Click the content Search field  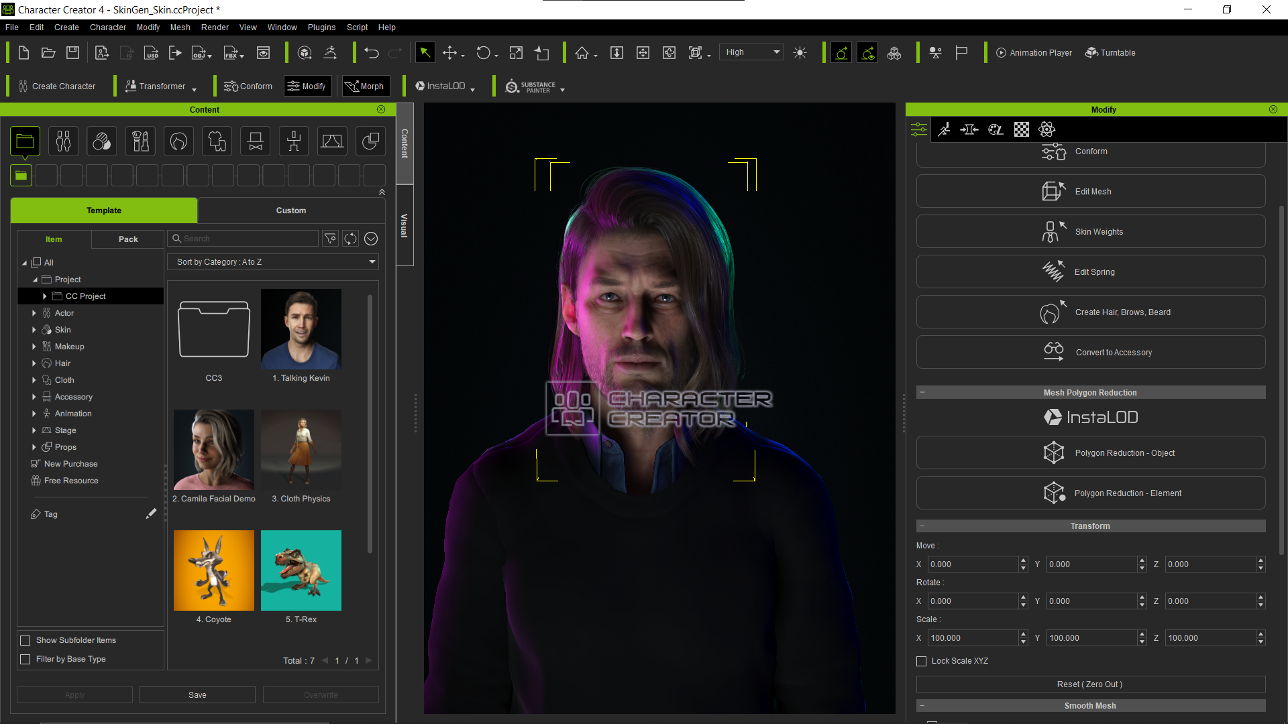tap(244, 239)
